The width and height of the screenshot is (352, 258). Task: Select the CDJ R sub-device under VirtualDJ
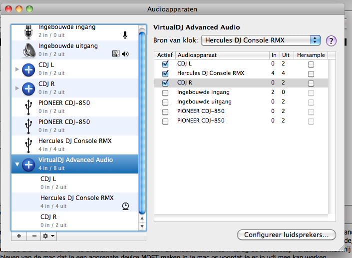[75, 221]
